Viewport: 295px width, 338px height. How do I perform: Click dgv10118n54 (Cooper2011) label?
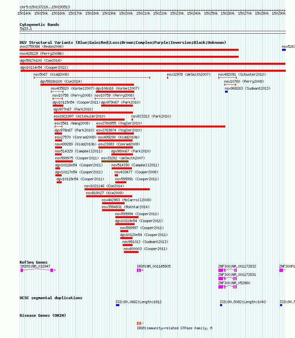coord(80,179)
